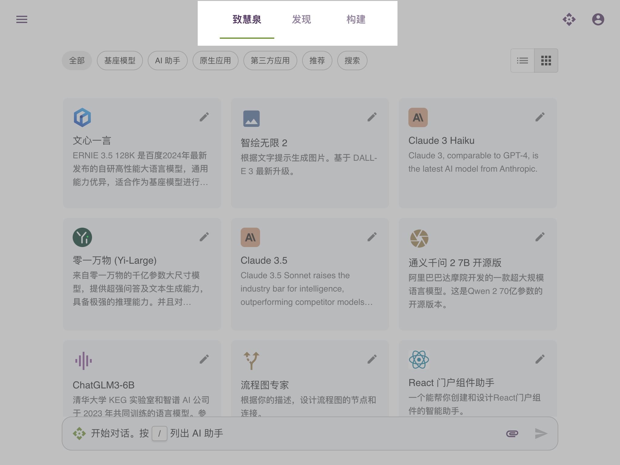The image size is (620, 465).
Task: Click the React atom logo icon
Action: click(x=419, y=360)
